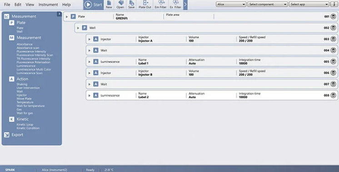Image resolution: width=339 pixels, height=172 pixels.
Task: Delete the Well strip 002
Action: click(x=333, y=28)
